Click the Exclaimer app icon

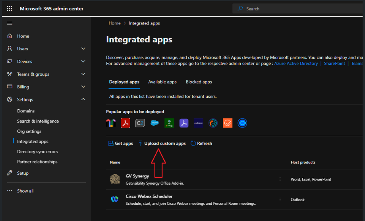pyautogui.click(x=199, y=123)
